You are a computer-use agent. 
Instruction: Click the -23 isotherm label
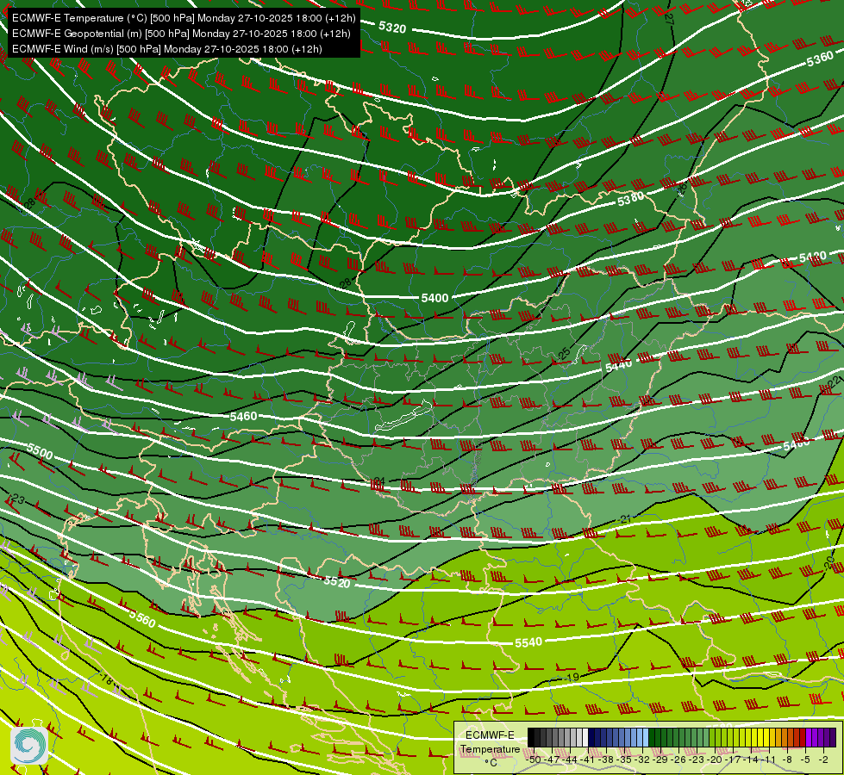pyautogui.click(x=16, y=499)
